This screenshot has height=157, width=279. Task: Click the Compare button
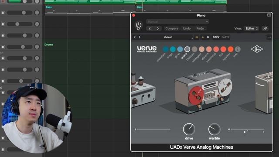click(x=172, y=28)
